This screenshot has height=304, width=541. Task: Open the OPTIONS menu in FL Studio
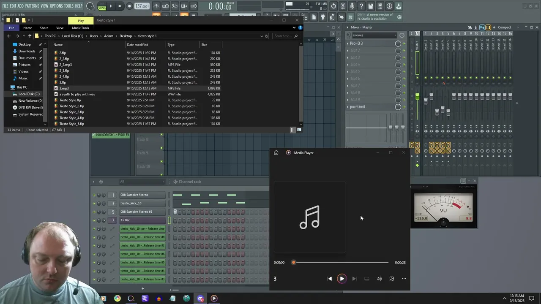point(56,6)
